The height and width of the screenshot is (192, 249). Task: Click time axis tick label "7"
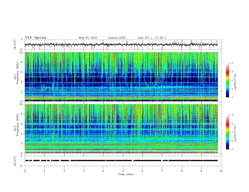[x=162, y=171]
